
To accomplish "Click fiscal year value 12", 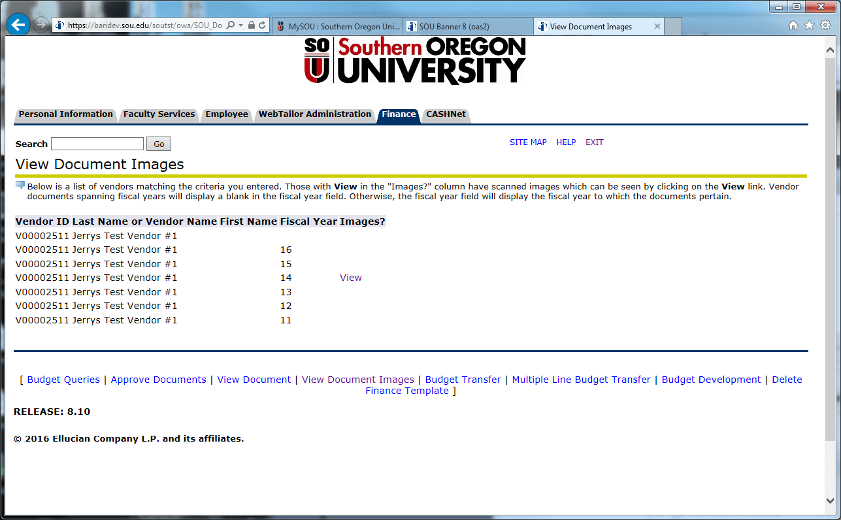I will click(x=286, y=306).
